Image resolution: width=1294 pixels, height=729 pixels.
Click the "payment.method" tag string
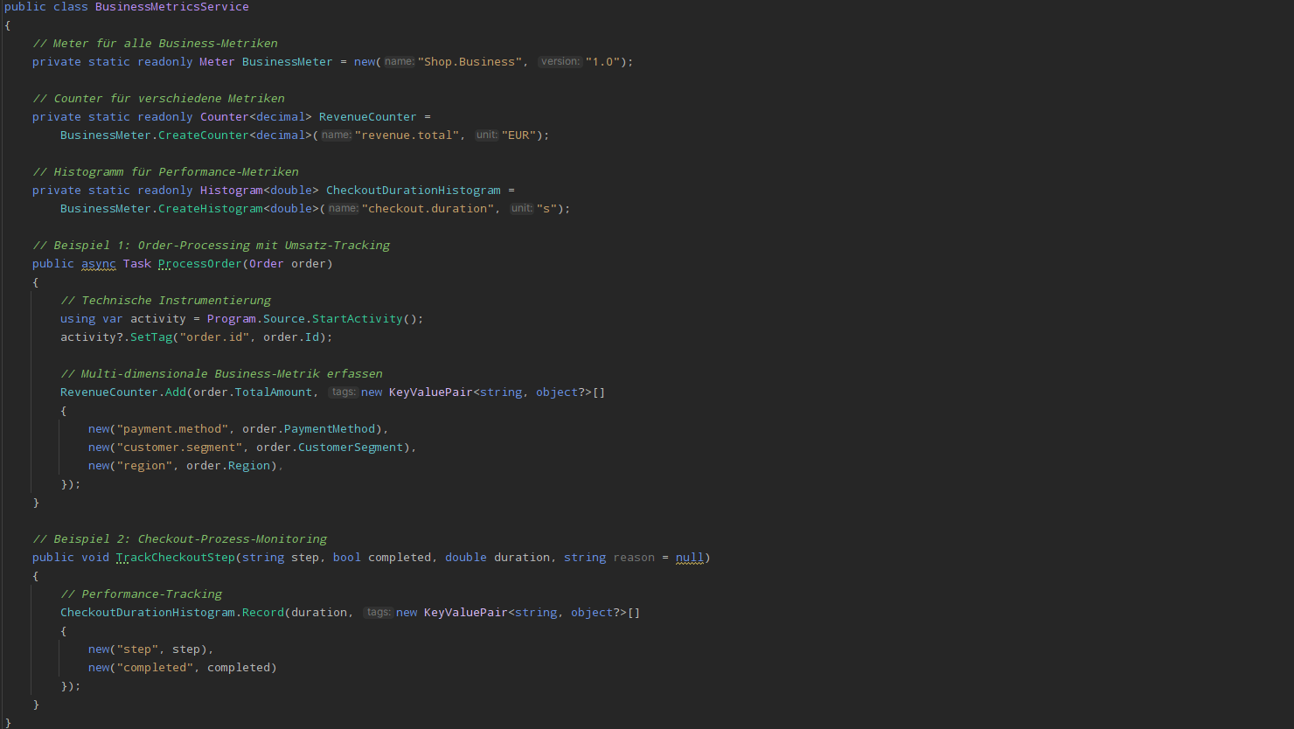[171, 429]
